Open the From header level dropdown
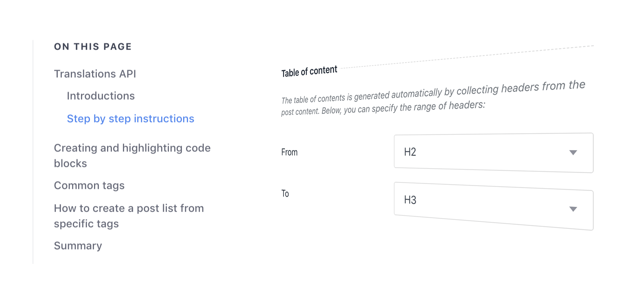 [493, 152]
